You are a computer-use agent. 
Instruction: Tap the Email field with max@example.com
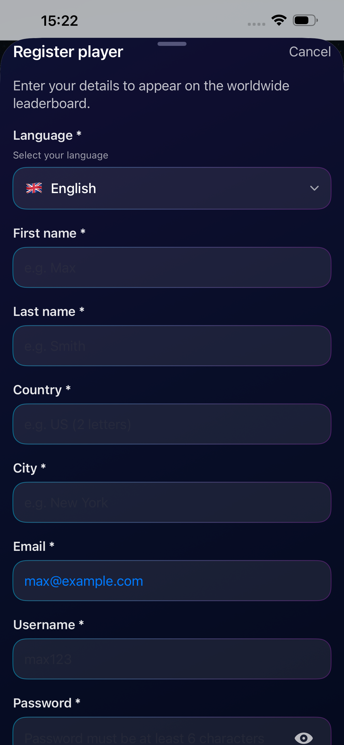(x=171, y=581)
